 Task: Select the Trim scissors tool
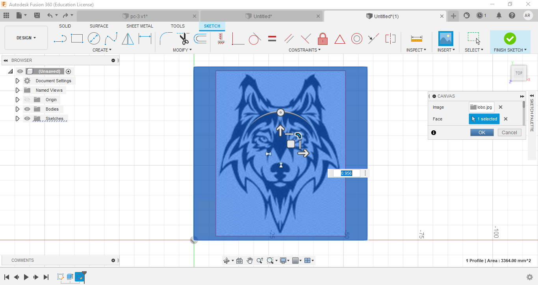tap(183, 39)
